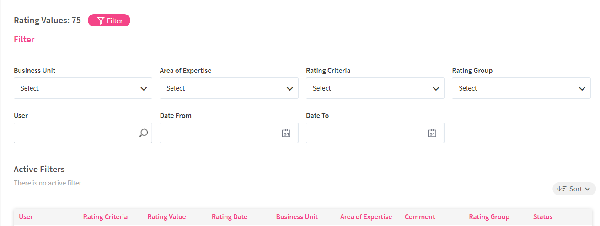Click the Comment column header
This screenshot has height=226, width=600.
tap(420, 217)
